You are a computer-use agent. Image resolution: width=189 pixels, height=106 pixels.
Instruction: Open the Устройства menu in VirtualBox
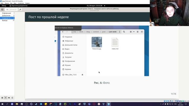[21, 3]
